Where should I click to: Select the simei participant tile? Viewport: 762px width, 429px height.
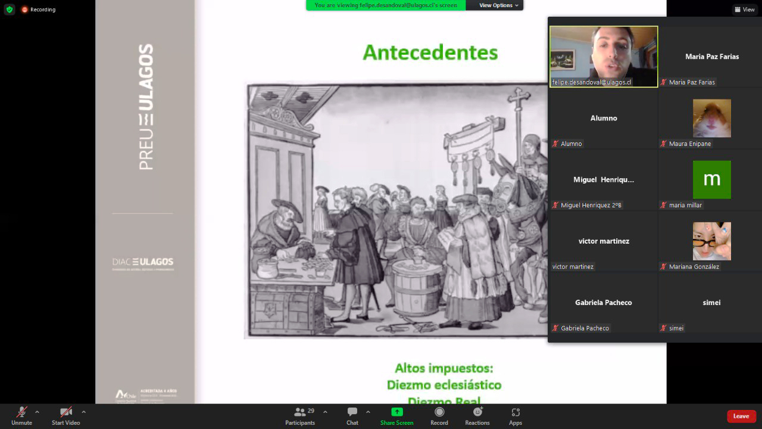pos(712,303)
